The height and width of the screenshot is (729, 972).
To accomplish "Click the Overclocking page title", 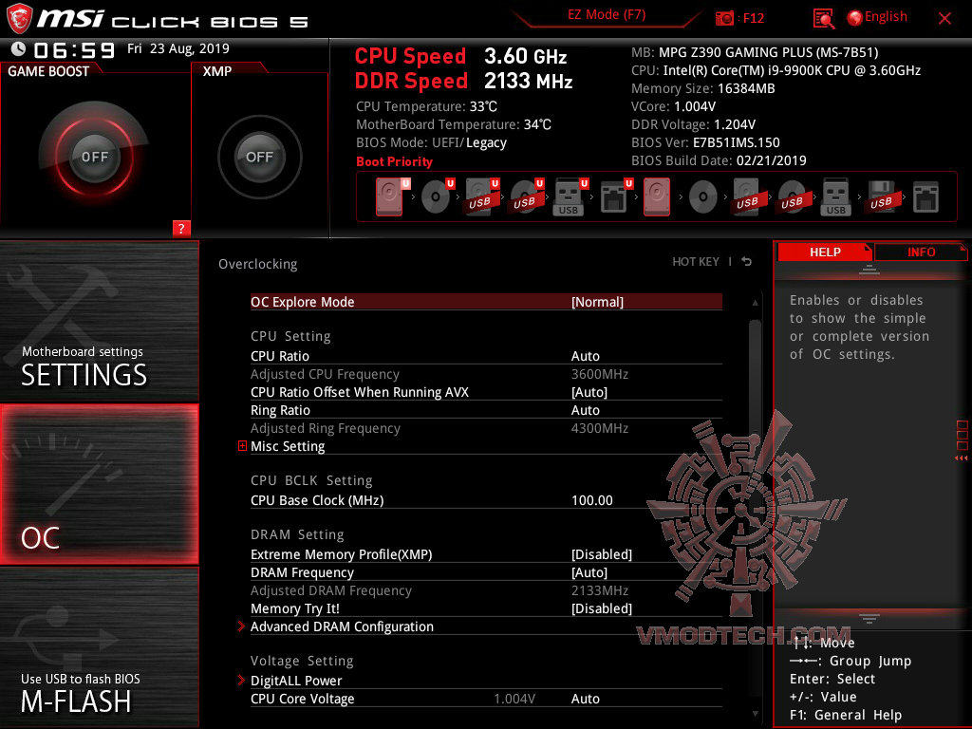I will [258, 264].
